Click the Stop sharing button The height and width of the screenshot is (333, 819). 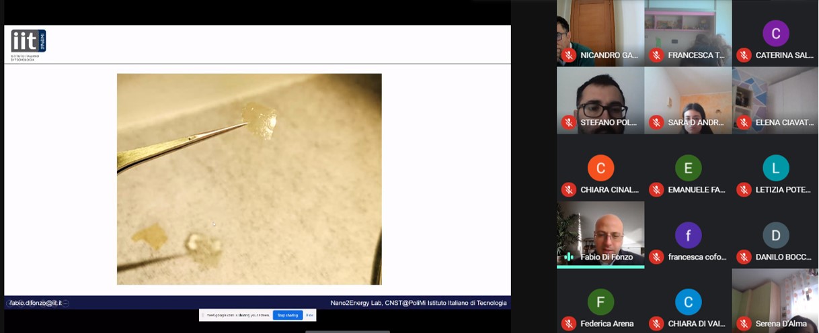[x=287, y=315]
